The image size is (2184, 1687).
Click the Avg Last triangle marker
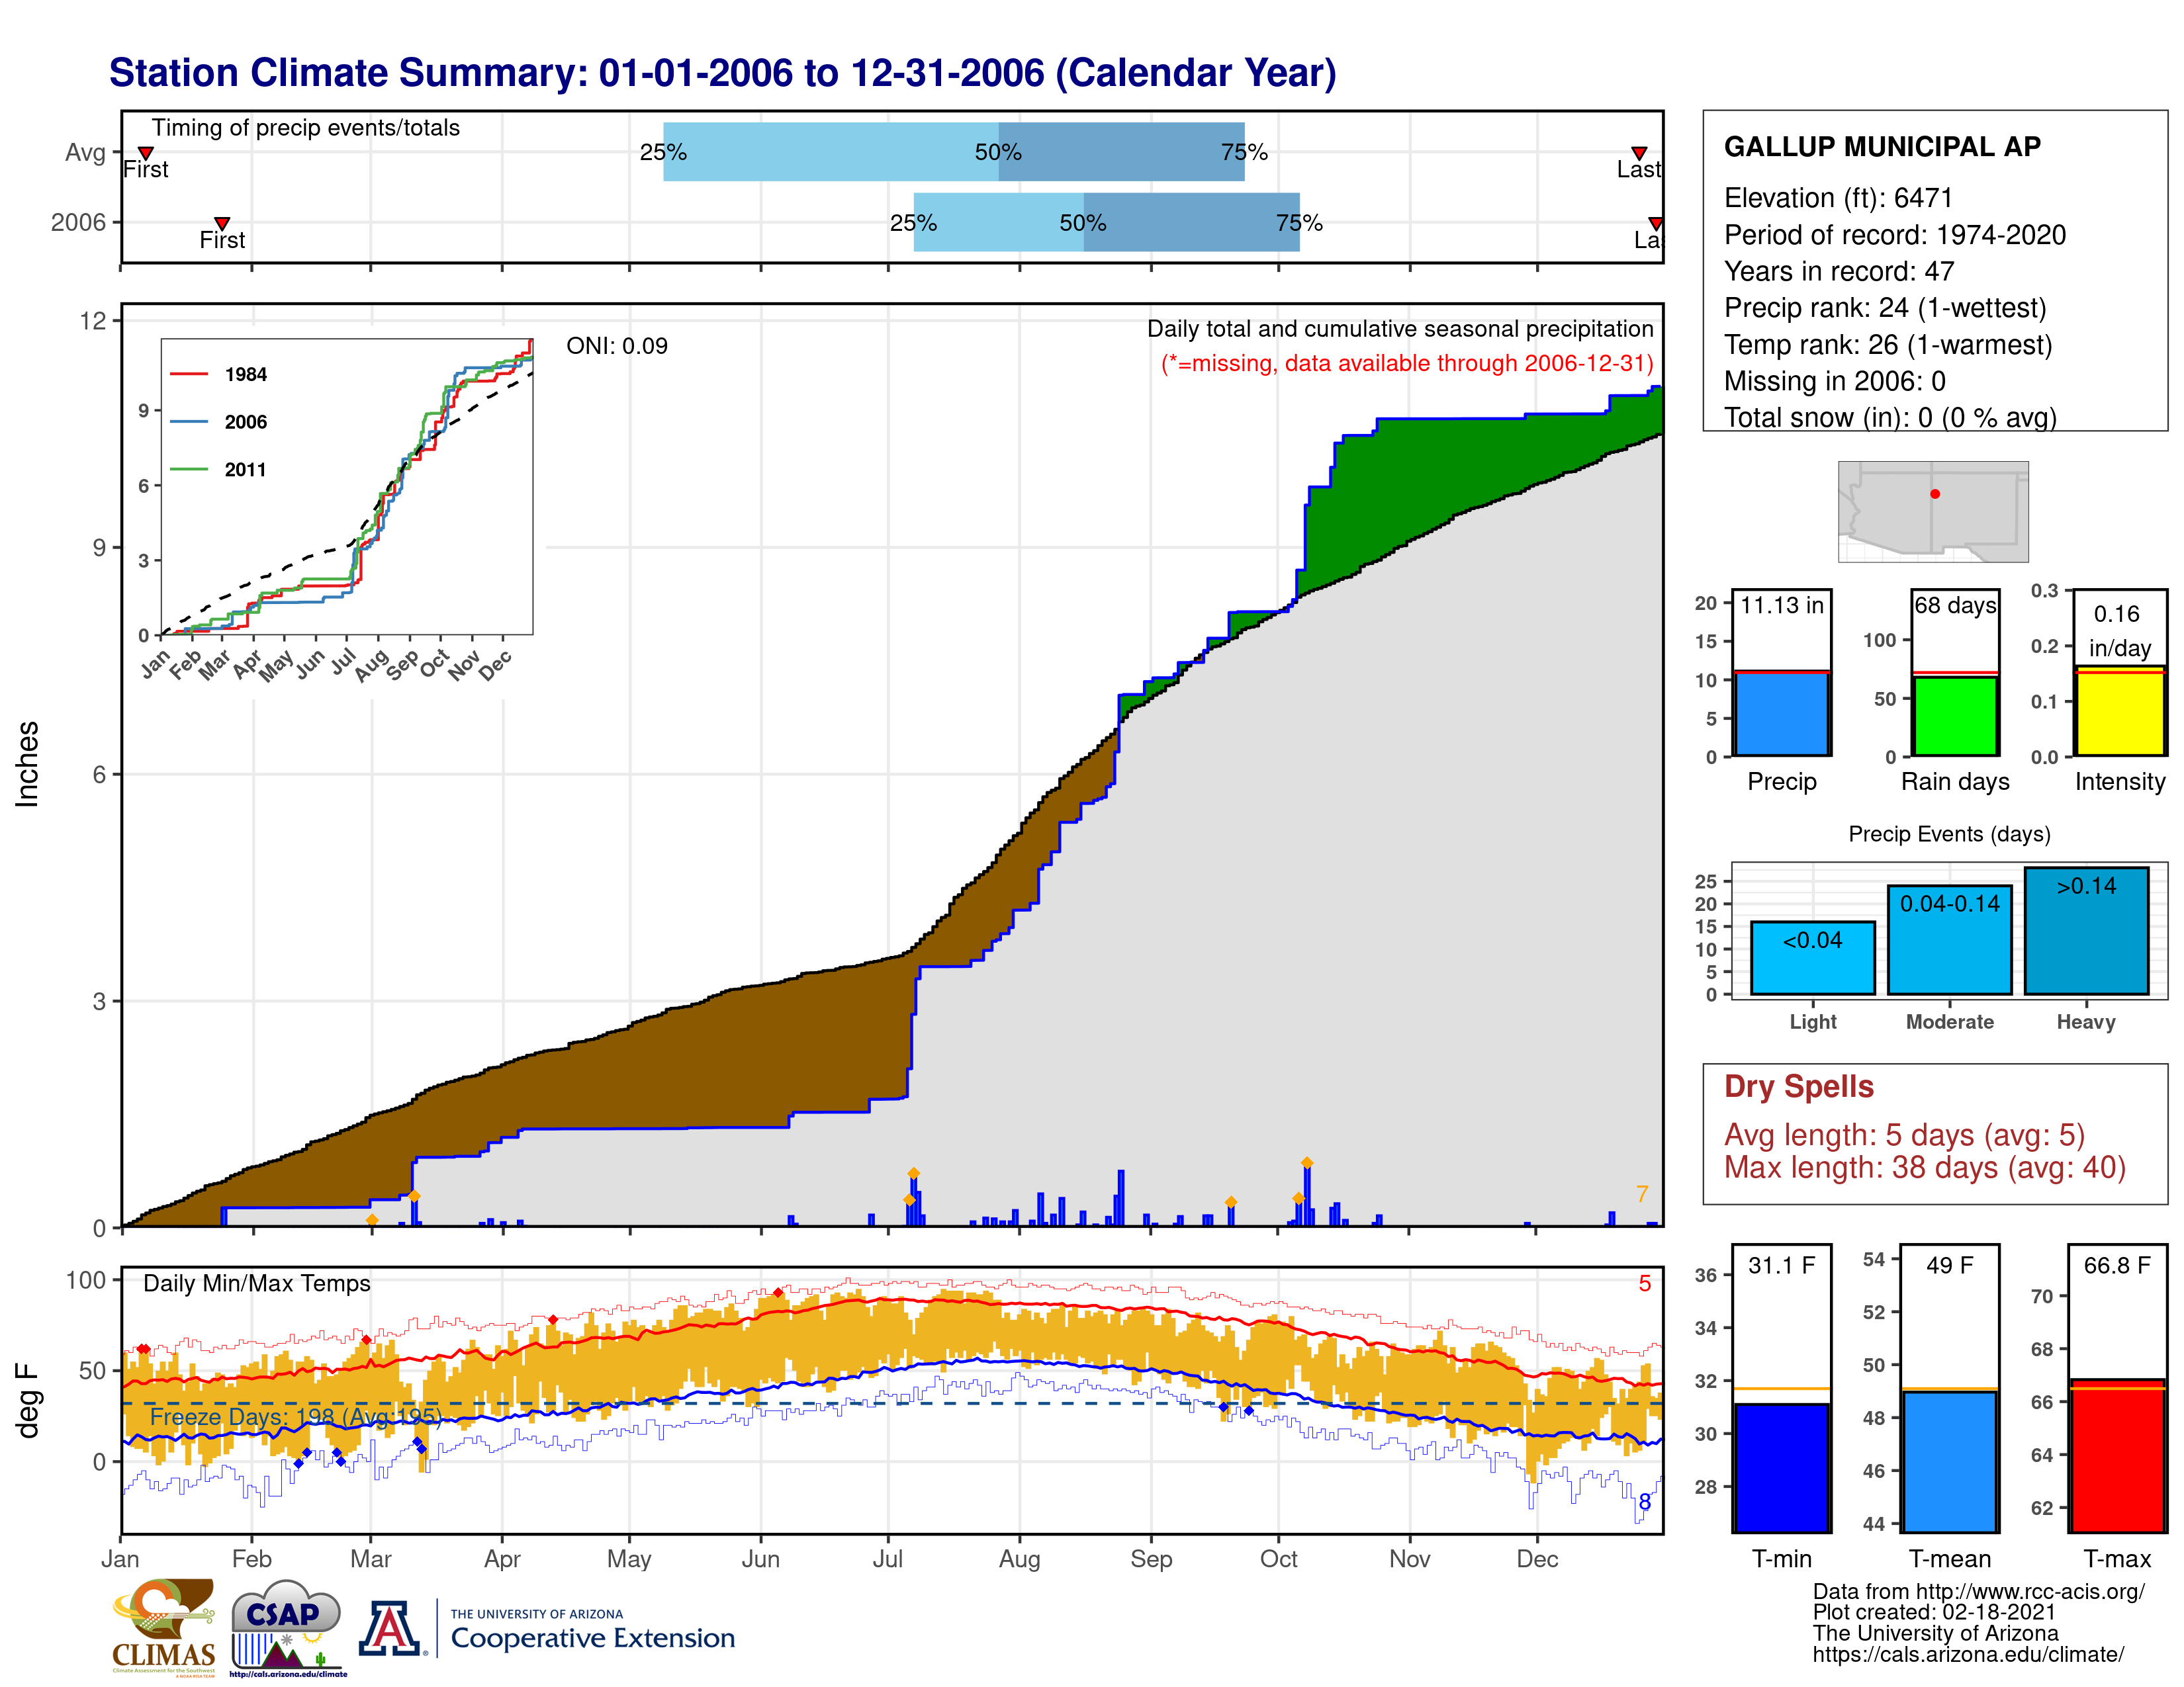1639,153
